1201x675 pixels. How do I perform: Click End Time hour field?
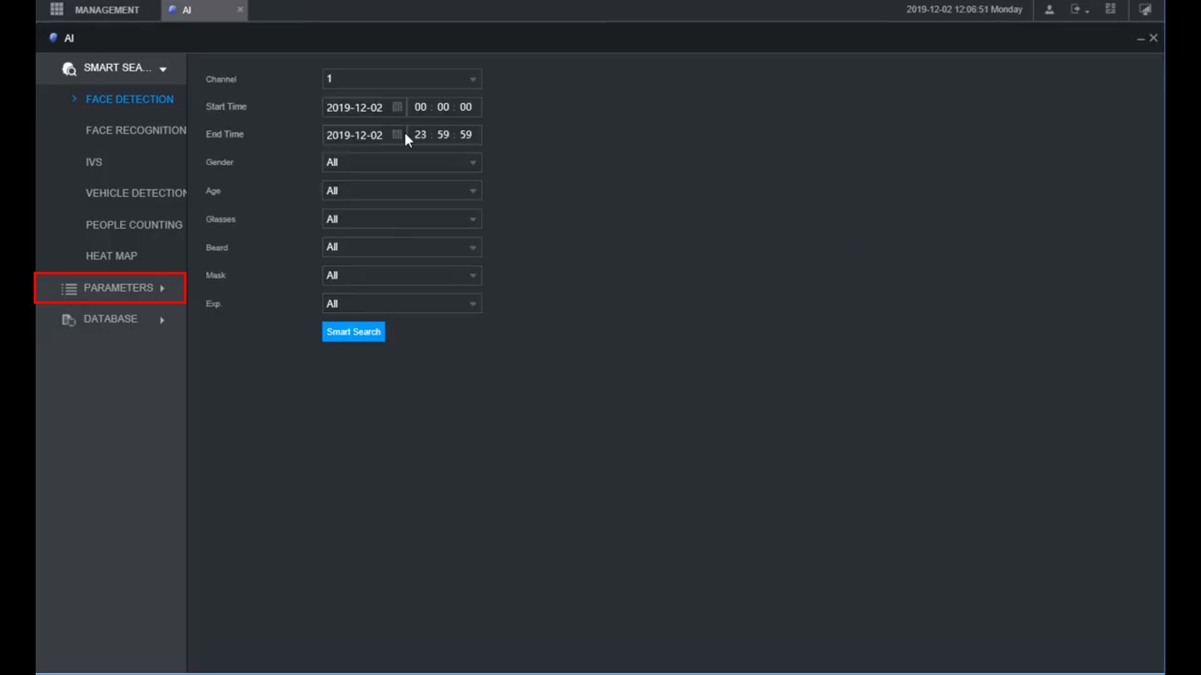tap(420, 135)
